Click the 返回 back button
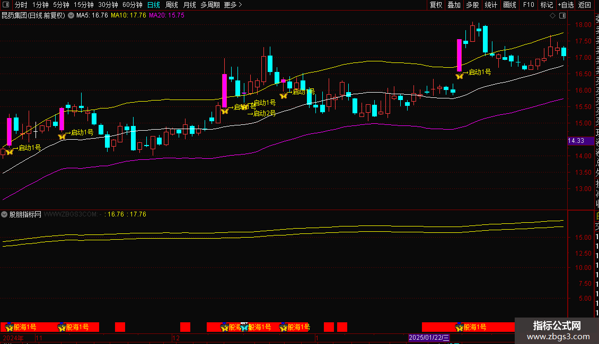 point(585,5)
